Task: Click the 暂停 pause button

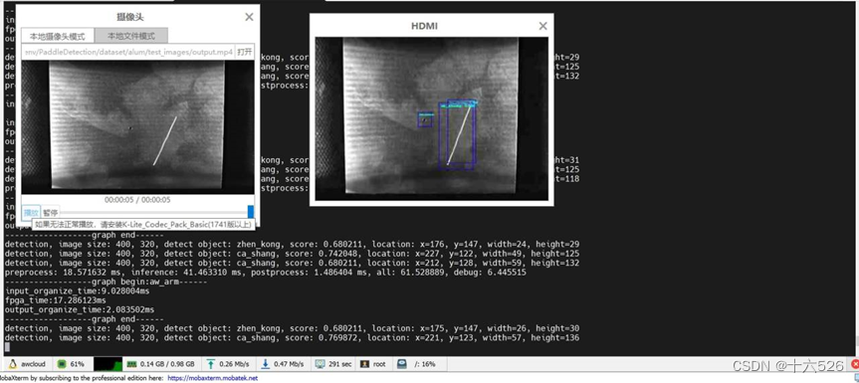Action: [x=51, y=212]
